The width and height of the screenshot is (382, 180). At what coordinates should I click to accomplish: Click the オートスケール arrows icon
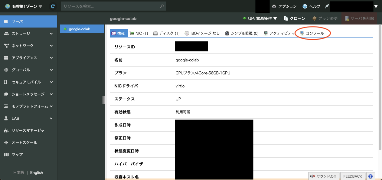click(x=6, y=142)
